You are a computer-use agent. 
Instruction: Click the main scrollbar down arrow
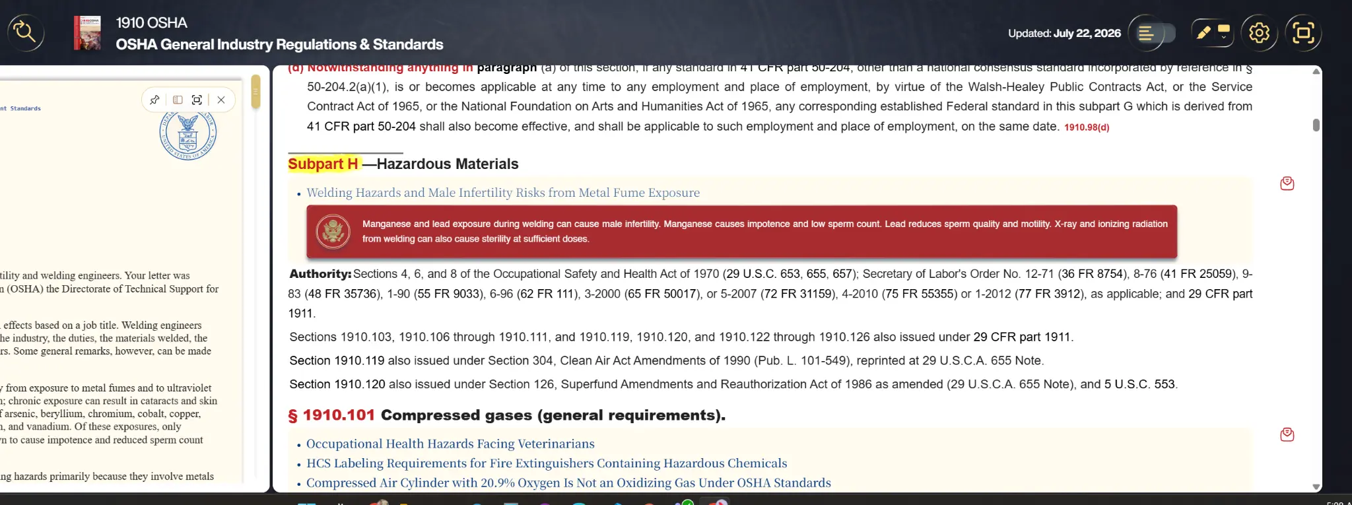(x=1316, y=487)
